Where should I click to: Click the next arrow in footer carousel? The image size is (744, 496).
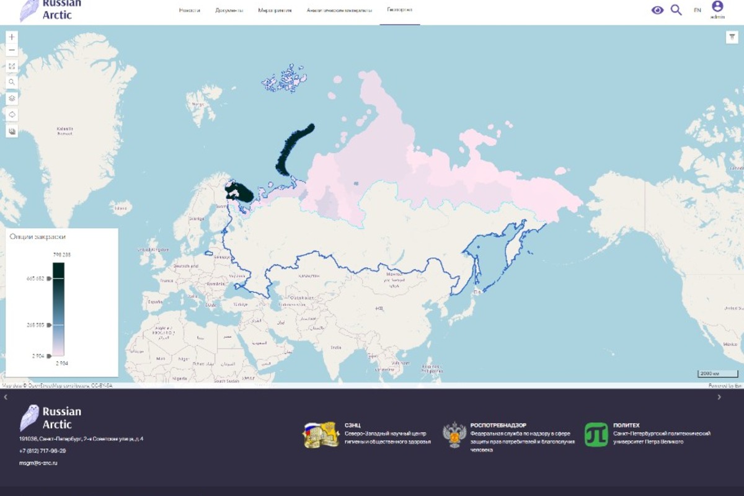click(719, 397)
